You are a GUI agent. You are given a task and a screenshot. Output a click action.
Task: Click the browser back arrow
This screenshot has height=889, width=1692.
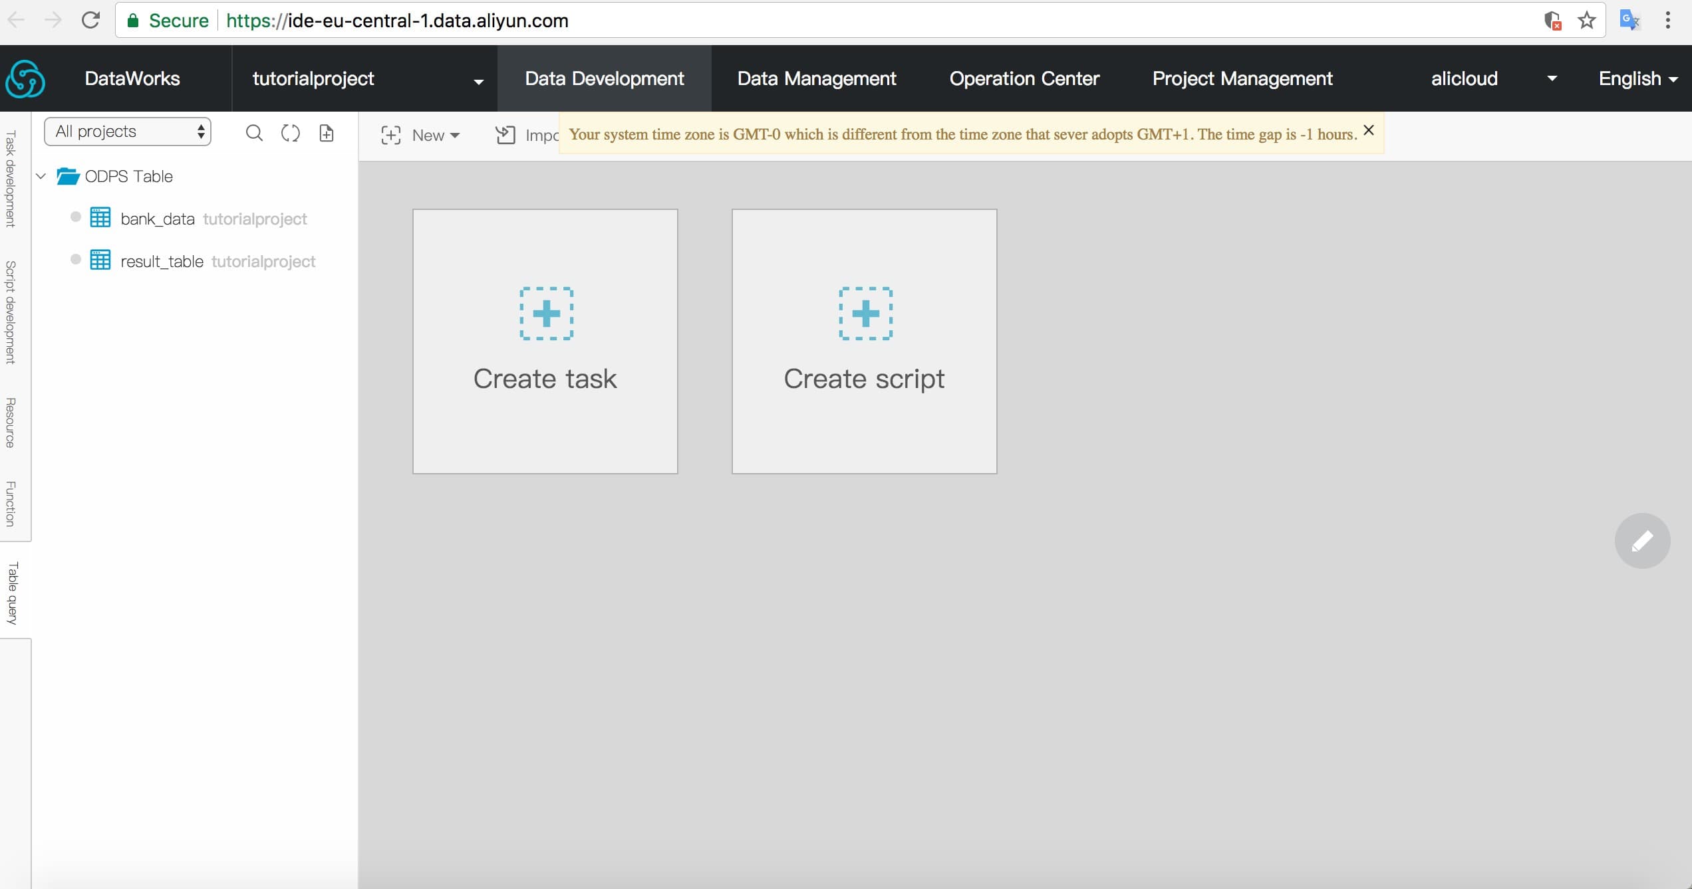click(x=17, y=20)
